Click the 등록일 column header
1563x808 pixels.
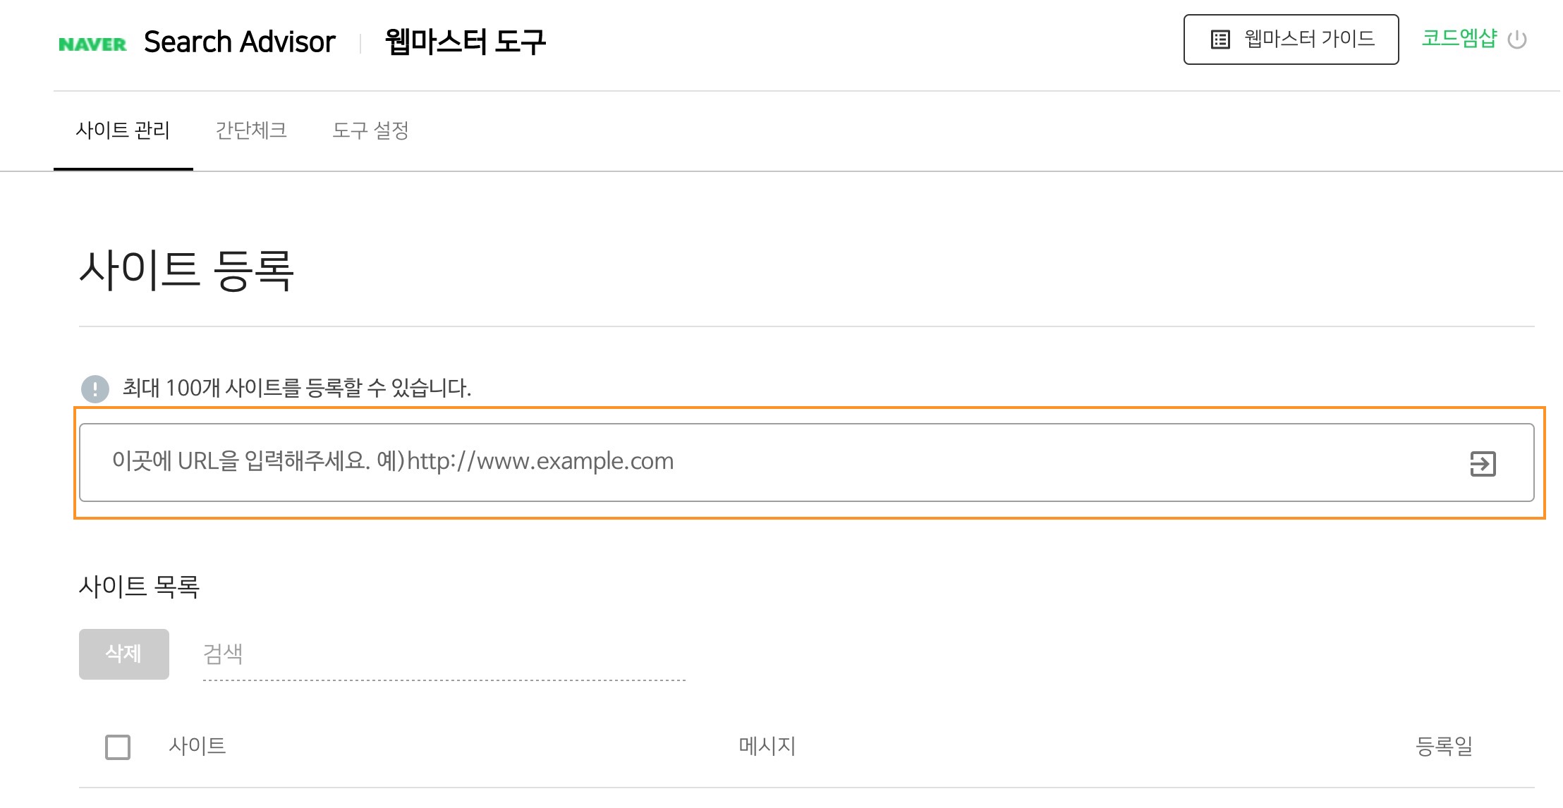point(1445,746)
